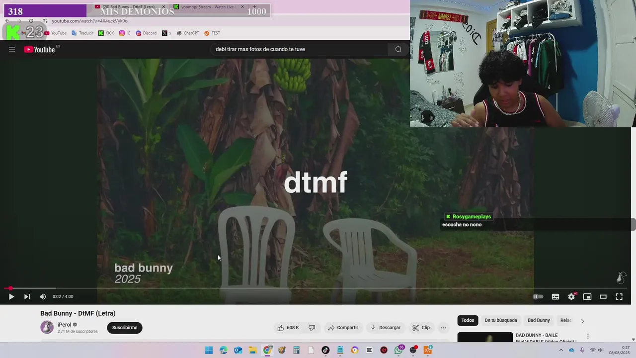
Task: Open Calculator from the taskbar
Action: click(x=296, y=350)
